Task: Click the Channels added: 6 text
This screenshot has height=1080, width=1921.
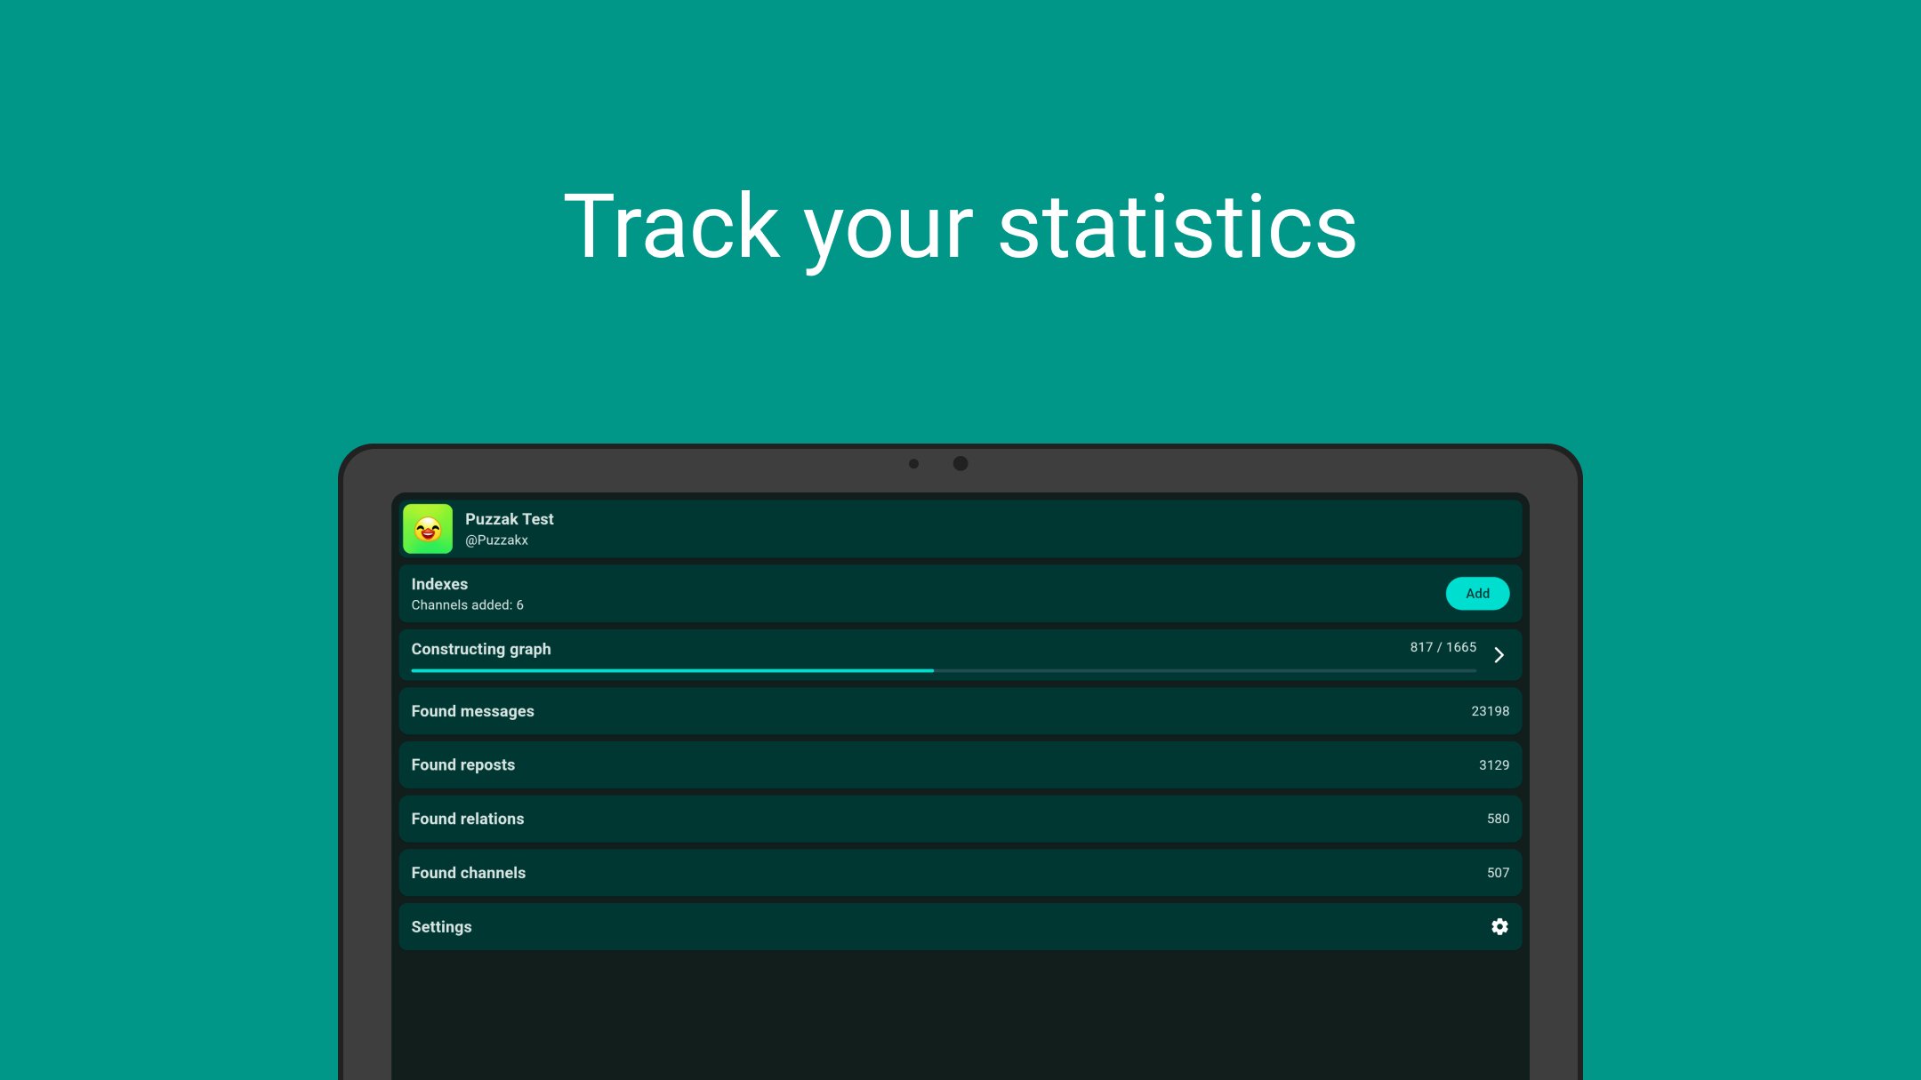Action: point(467,605)
